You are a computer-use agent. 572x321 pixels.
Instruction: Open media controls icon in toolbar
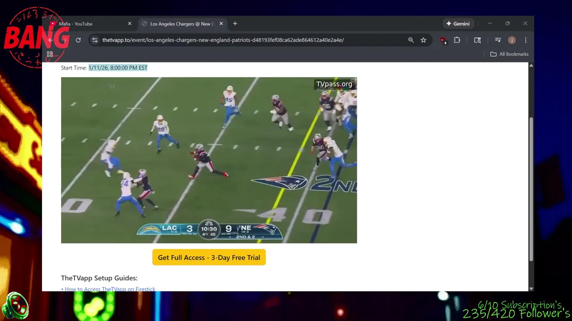[498, 40]
